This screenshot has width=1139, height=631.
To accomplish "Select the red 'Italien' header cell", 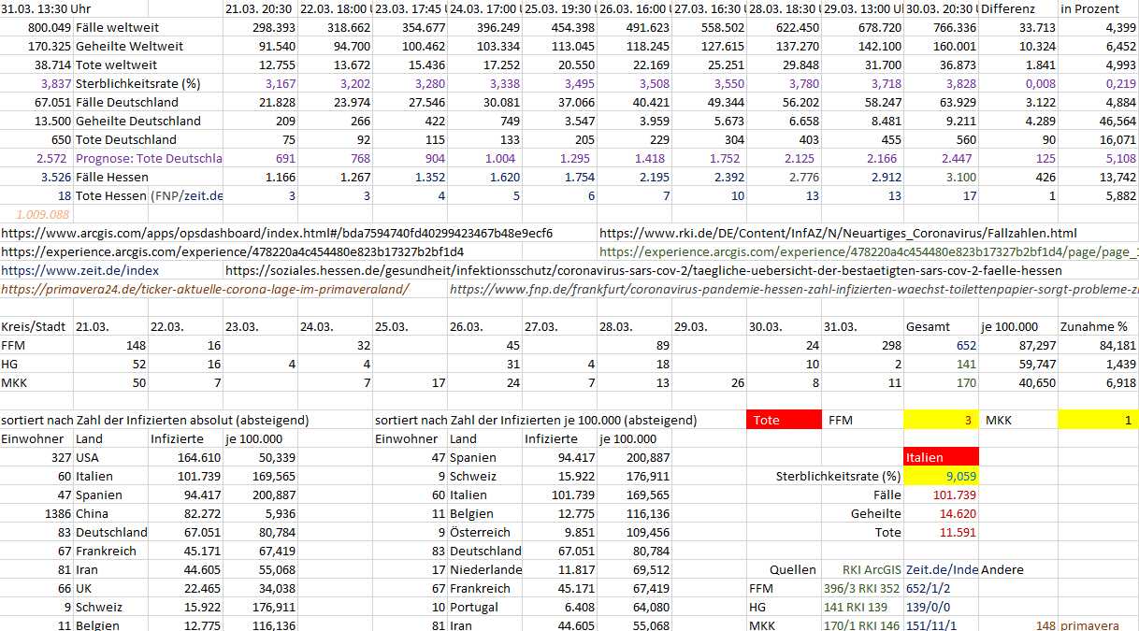I will tap(942, 457).
